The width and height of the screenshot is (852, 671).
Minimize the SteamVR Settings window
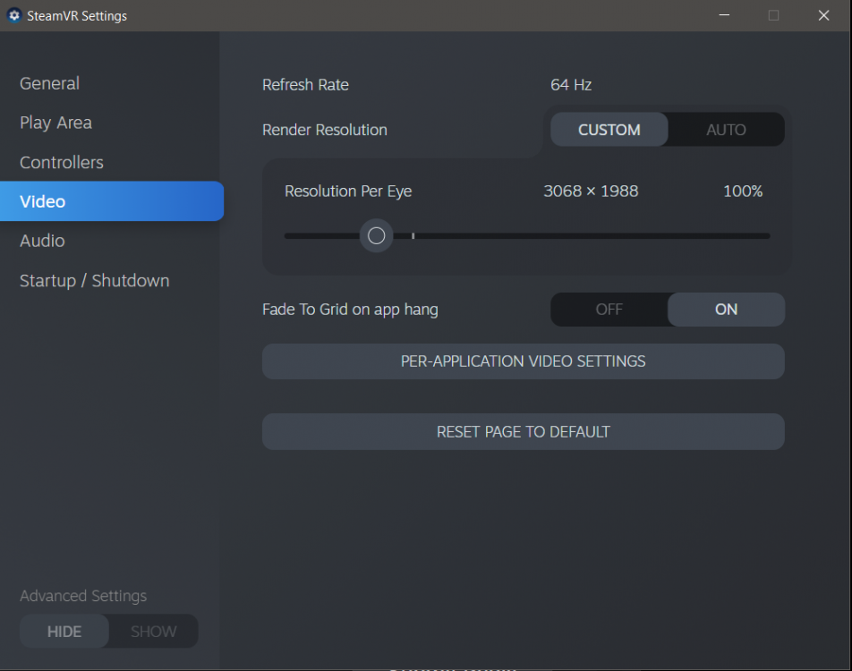click(x=724, y=15)
